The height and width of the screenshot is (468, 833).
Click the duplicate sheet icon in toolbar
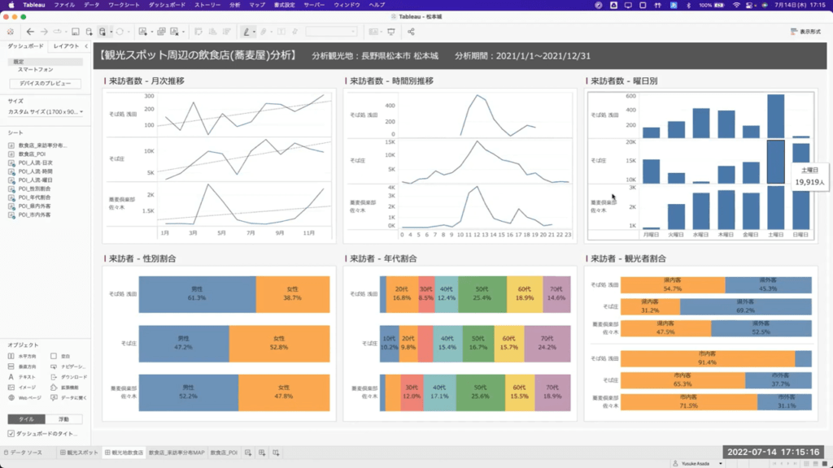coord(161,32)
